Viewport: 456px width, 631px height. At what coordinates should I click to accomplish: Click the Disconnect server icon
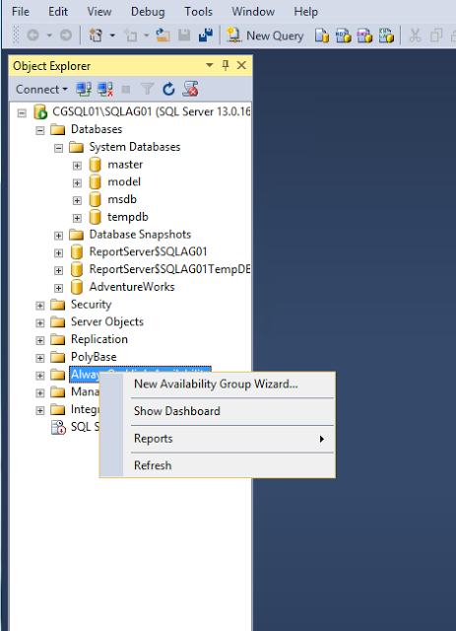pos(105,89)
